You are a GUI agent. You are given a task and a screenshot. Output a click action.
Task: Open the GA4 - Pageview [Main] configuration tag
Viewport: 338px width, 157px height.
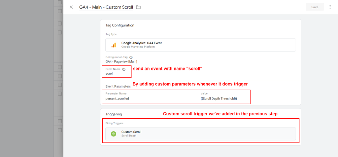121,61
